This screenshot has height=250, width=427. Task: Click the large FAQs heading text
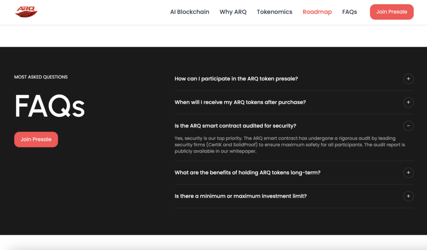click(50, 106)
